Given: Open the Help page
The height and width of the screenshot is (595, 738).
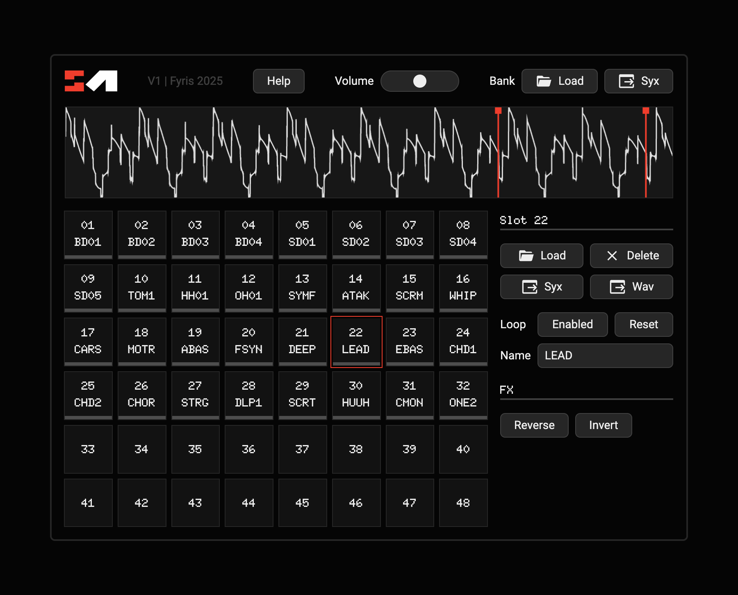Looking at the screenshot, I should 278,81.
